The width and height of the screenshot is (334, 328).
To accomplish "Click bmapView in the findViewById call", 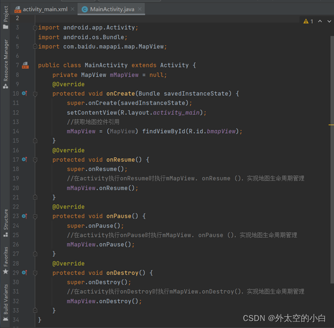I will click(x=221, y=131).
